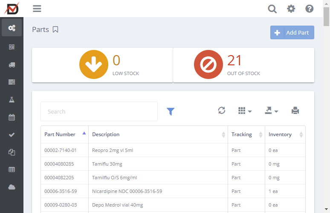Screen dimensions: 330x213
Task: Click the 0 Low Stock card
Action: coord(102,65)
